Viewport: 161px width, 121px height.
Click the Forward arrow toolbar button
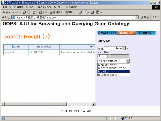click(x=17, y=12)
